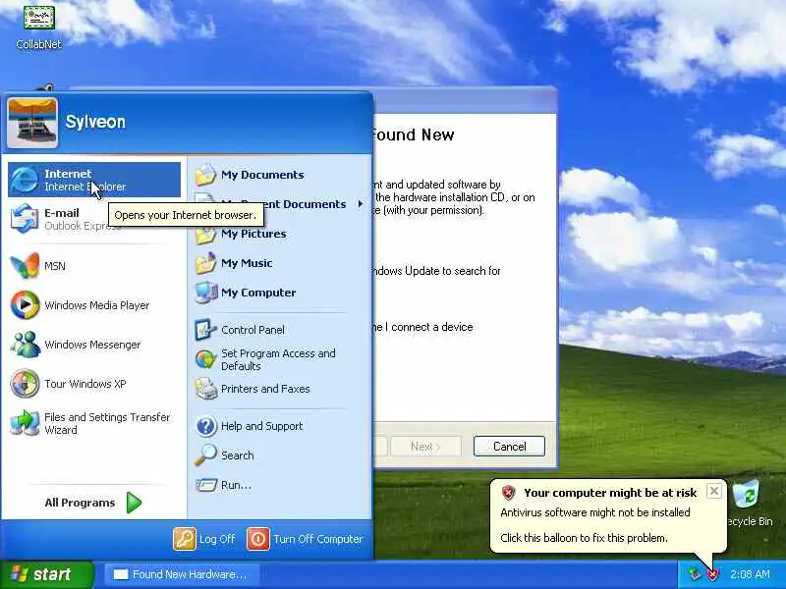
Task: Open the Set Program Access and Defaults icon
Action: click(x=205, y=359)
